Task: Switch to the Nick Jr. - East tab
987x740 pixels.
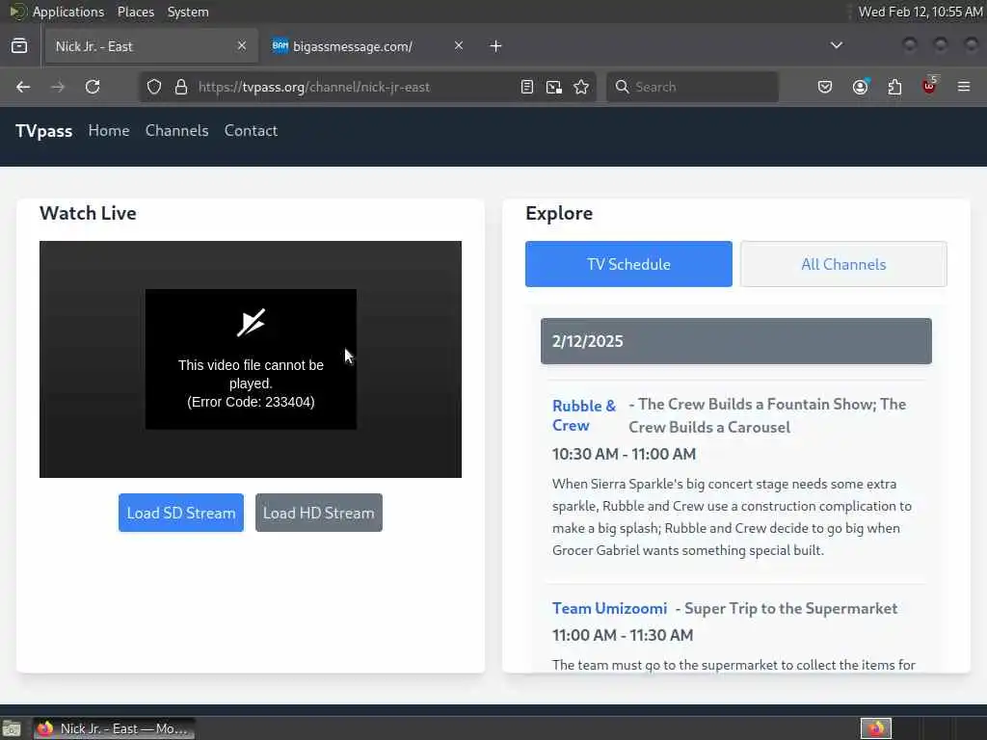Action: [149, 46]
